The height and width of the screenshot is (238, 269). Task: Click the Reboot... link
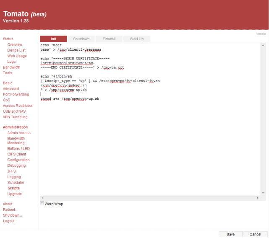[x=10, y=210]
